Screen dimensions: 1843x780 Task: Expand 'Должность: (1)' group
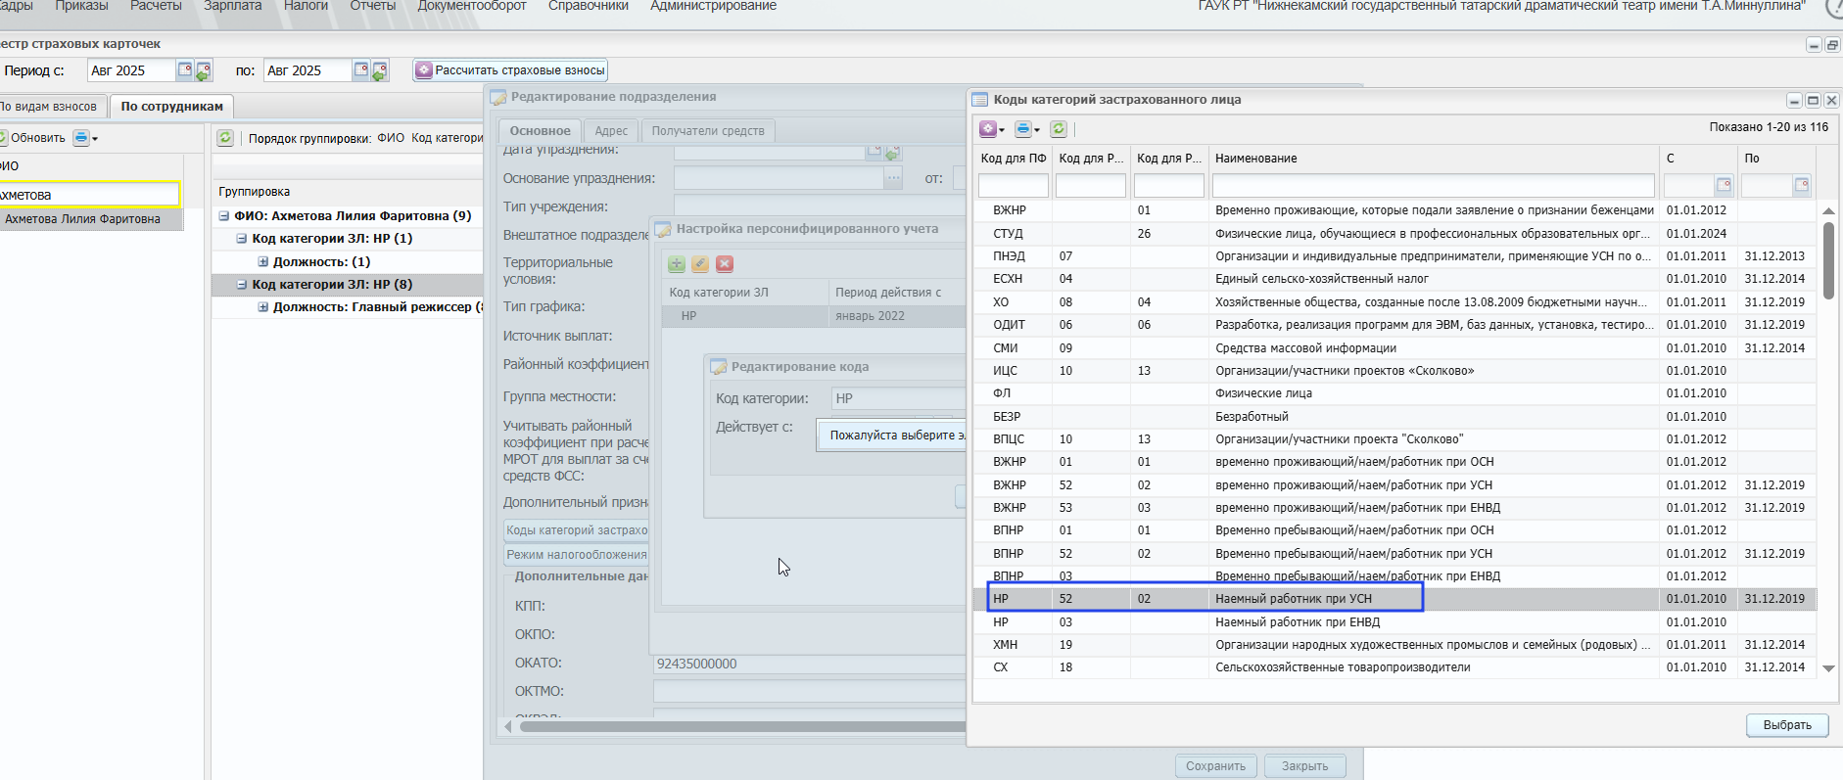tap(262, 262)
